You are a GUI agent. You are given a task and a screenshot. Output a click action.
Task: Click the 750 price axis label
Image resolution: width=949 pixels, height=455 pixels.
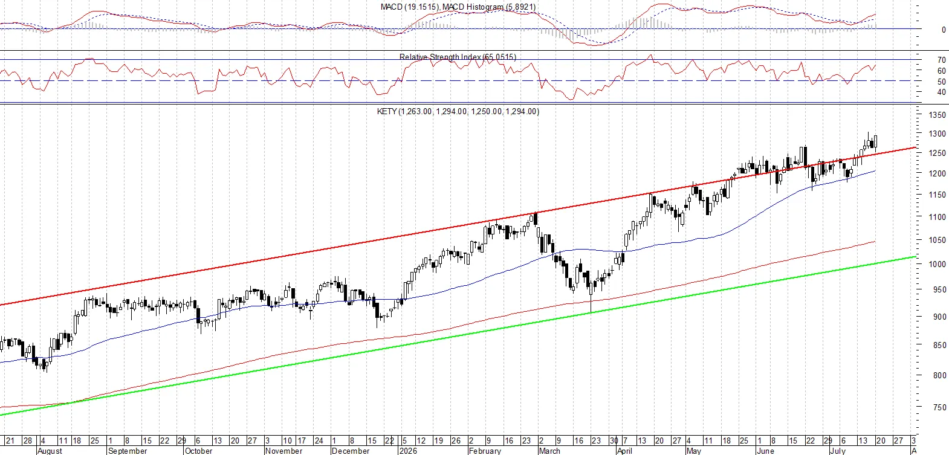(x=940, y=407)
